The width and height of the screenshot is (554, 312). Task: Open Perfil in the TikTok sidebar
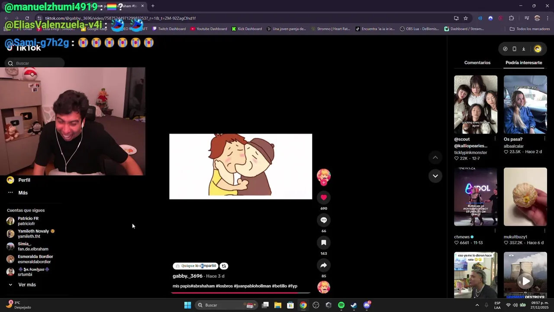pos(19,180)
